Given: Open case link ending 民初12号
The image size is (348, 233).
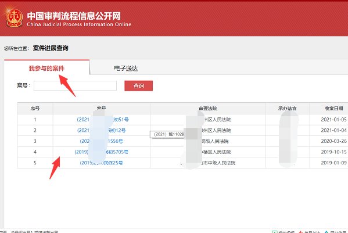Looking at the screenshot, I should pyautogui.click(x=102, y=130).
